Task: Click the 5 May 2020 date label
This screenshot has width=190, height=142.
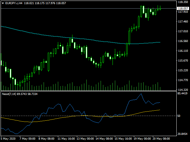Action: 8,139
